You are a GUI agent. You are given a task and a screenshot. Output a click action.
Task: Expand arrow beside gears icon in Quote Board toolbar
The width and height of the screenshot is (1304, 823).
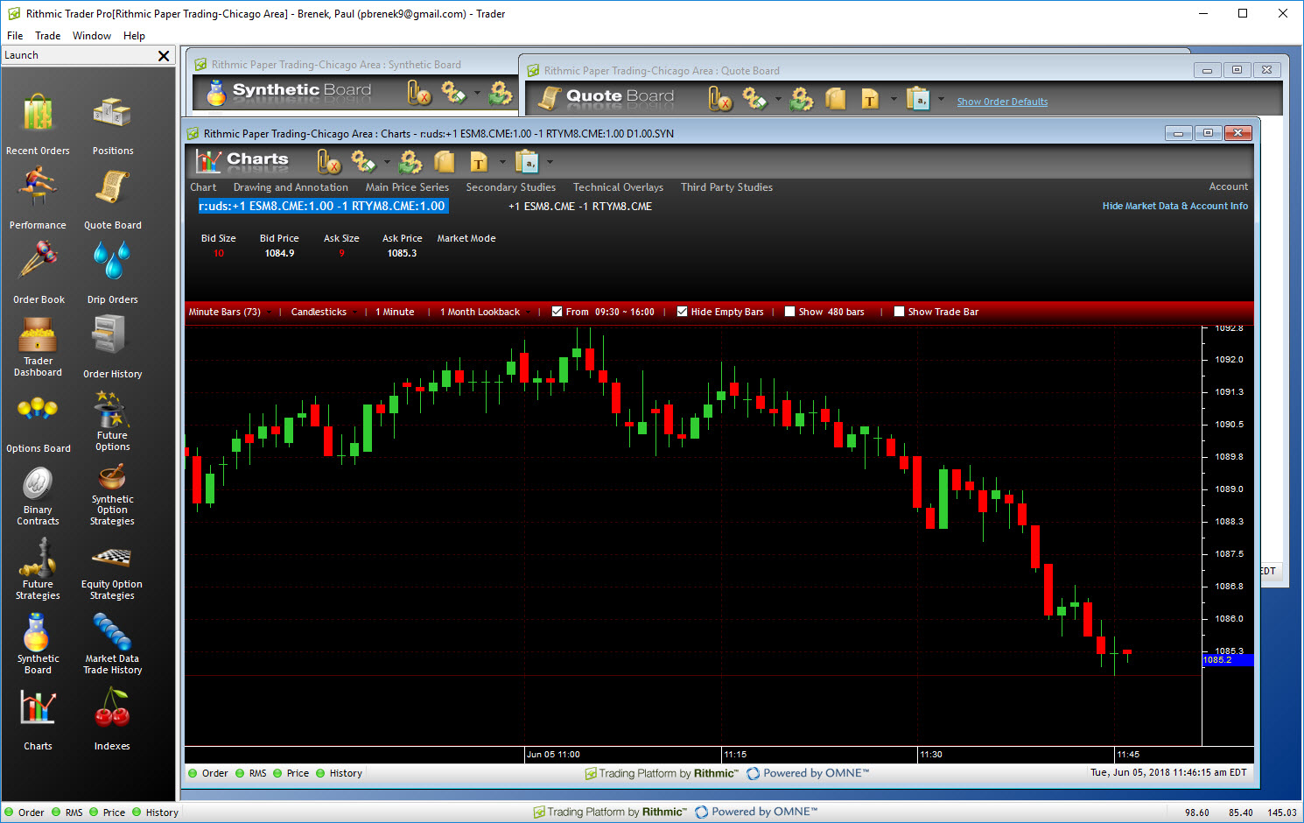pos(778,99)
